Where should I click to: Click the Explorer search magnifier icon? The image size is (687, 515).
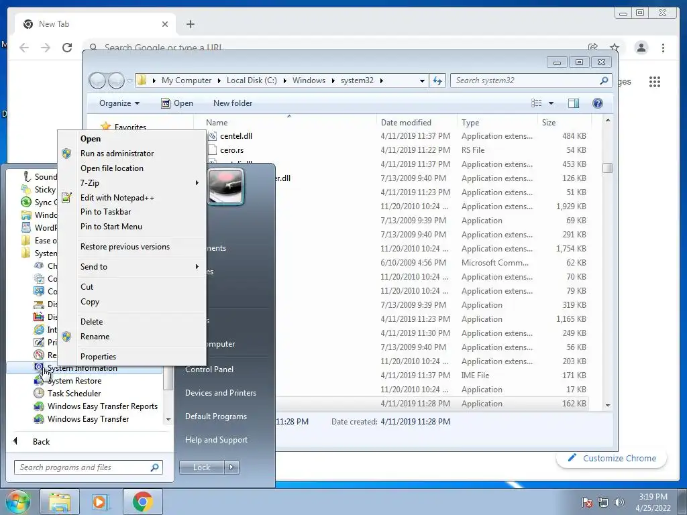(x=604, y=80)
